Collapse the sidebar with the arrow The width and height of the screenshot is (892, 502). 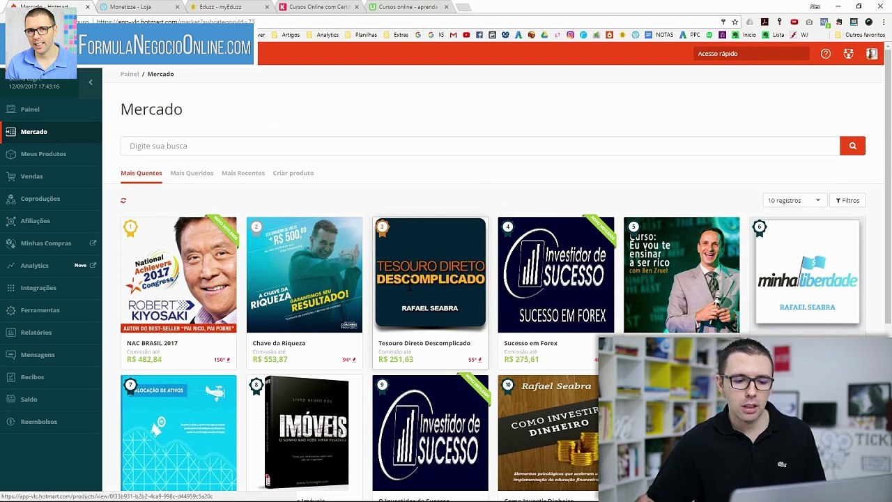(x=90, y=82)
